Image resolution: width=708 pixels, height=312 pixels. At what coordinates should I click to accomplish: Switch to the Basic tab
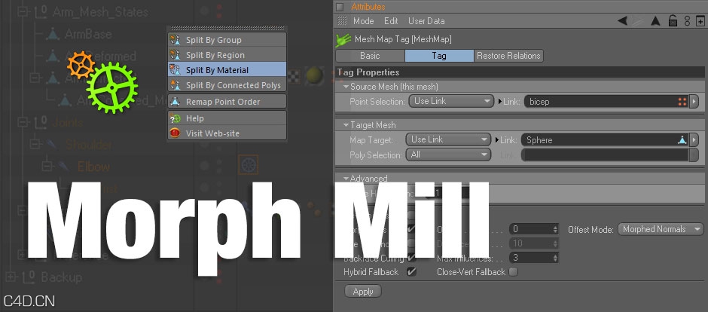371,56
